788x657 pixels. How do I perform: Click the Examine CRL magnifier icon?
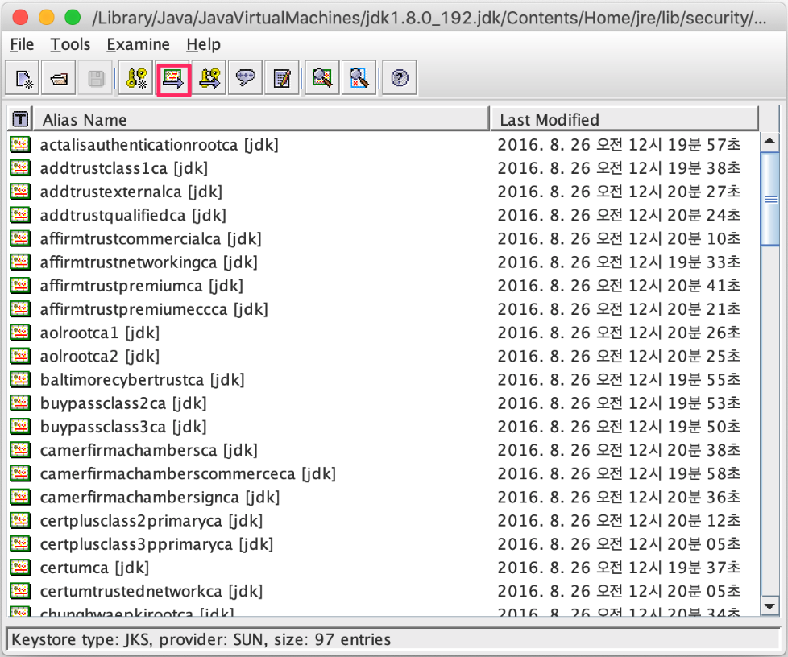click(x=359, y=78)
